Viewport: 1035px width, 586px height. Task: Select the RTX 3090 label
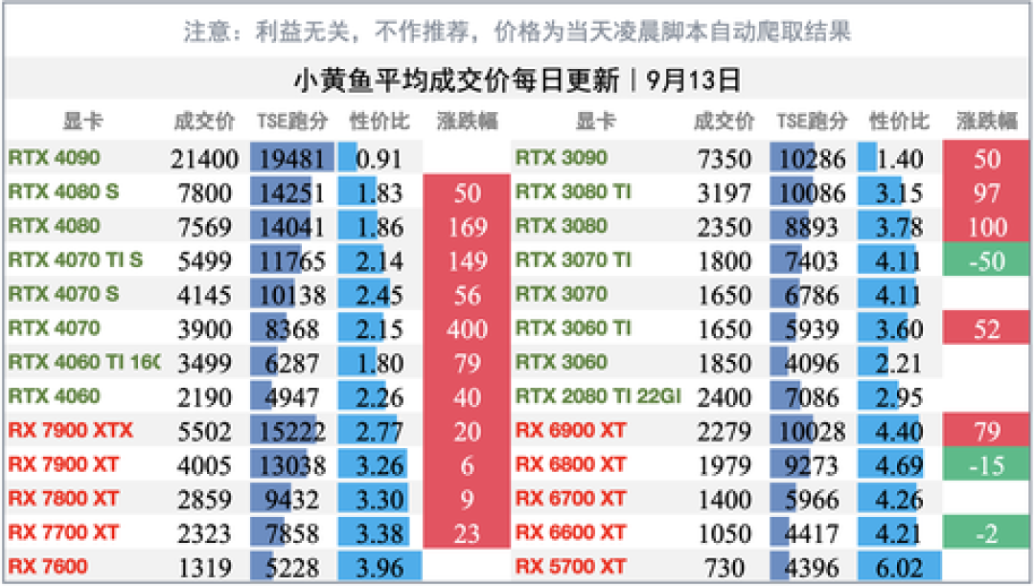tap(561, 158)
